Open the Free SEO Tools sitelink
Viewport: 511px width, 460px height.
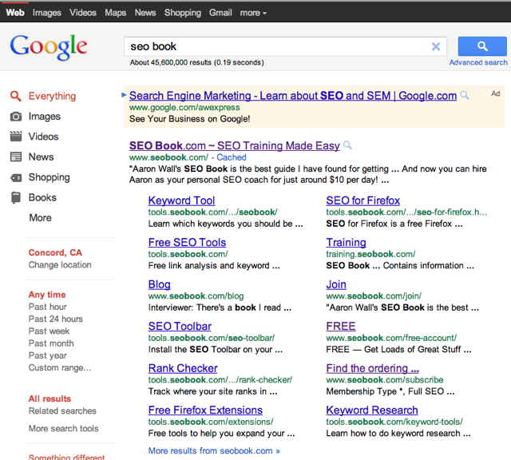pos(187,242)
